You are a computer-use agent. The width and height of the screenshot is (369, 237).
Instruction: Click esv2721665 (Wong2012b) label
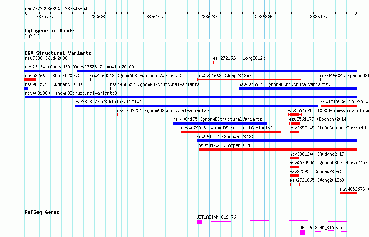tap(317, 180)
